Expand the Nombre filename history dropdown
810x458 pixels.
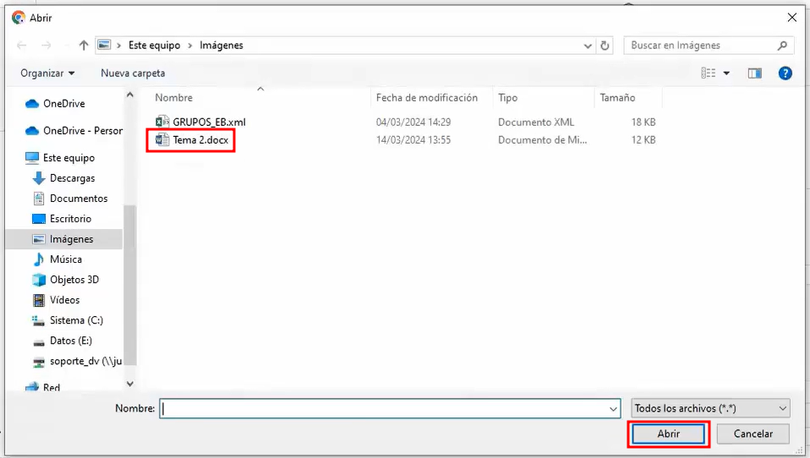click(614, 409)
